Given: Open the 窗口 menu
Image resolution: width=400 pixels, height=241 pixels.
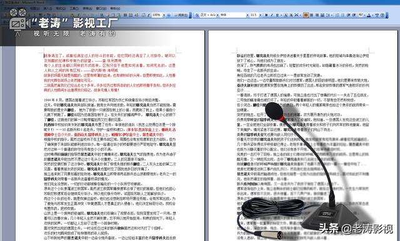Looking at the screenshot, I should click(101, 8).
